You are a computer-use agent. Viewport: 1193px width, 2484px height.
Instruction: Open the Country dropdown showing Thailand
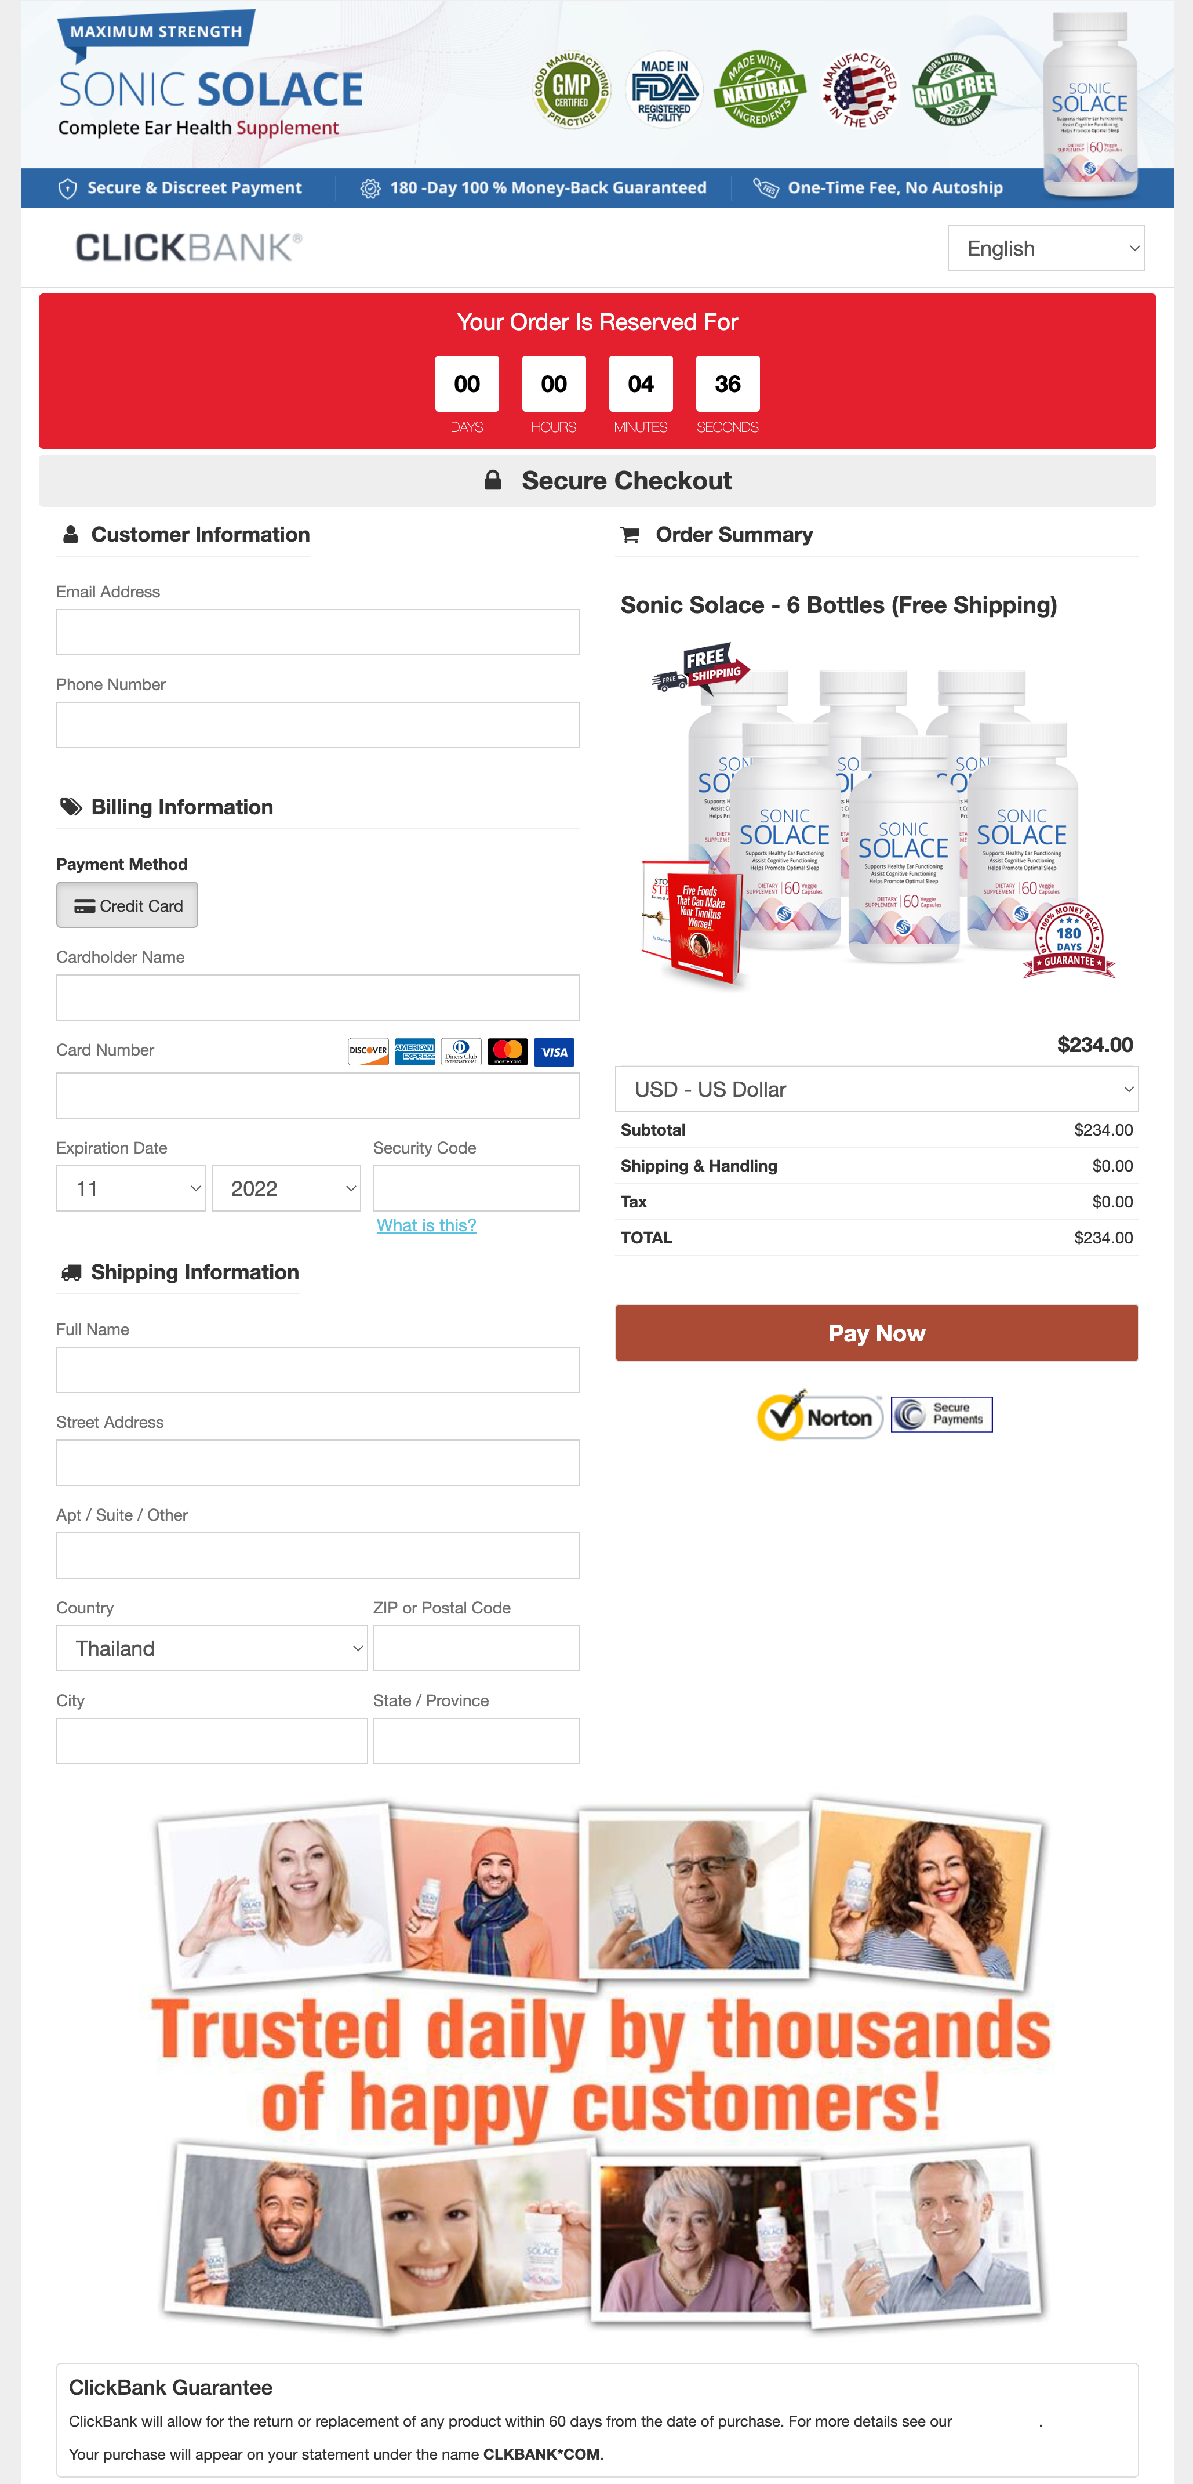point(212,1648)
